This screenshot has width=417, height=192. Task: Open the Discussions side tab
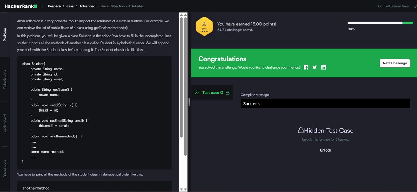(5, 168)
